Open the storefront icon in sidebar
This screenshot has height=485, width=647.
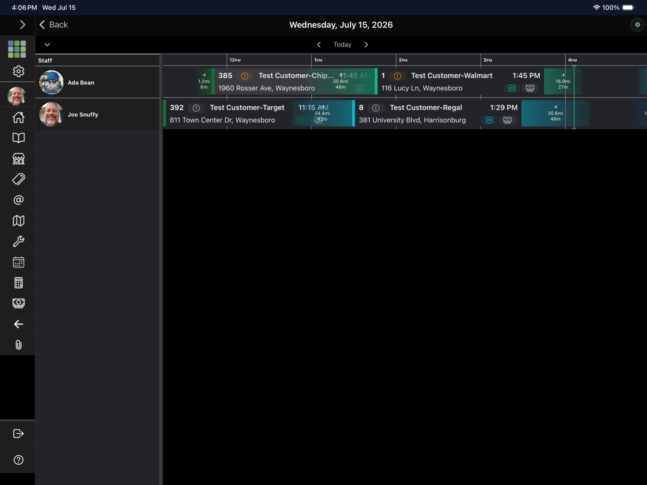(18, 158)
